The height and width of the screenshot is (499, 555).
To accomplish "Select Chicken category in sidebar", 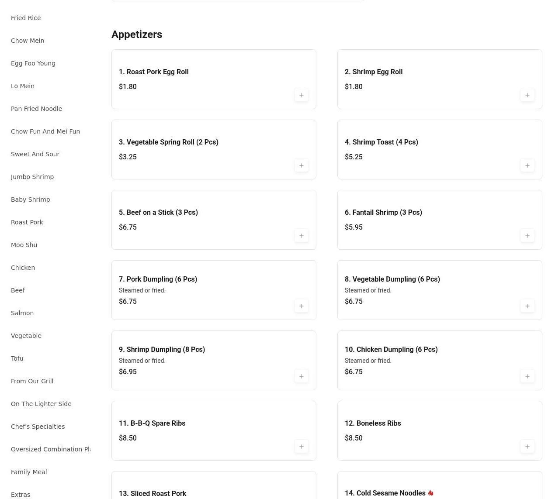I will [23, 268].
